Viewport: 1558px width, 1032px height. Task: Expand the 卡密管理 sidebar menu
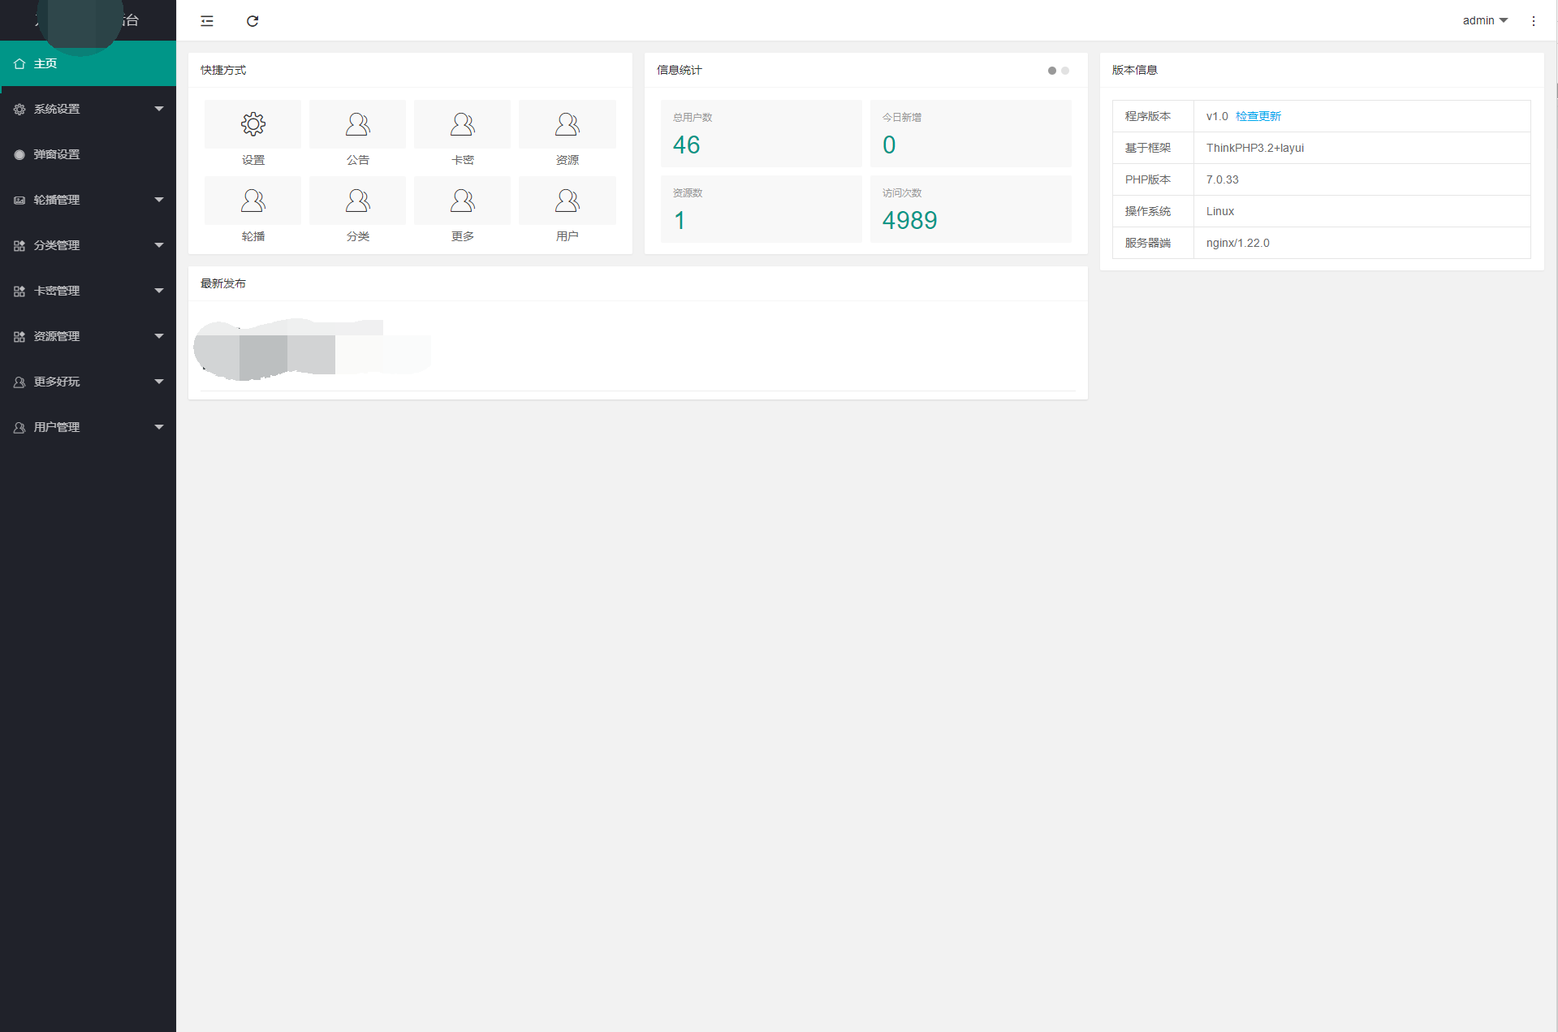[88, 291]
